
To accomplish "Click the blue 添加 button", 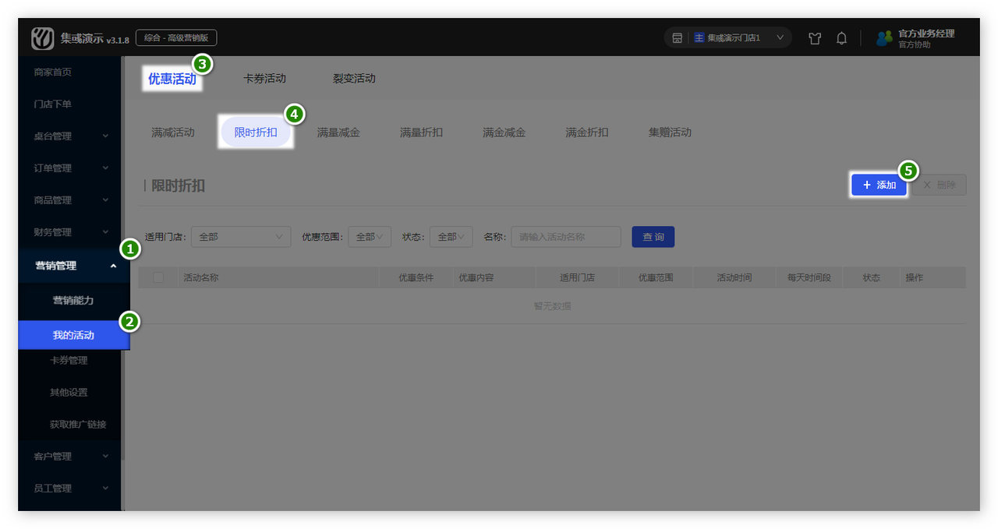I will click(x=879, y=185).
